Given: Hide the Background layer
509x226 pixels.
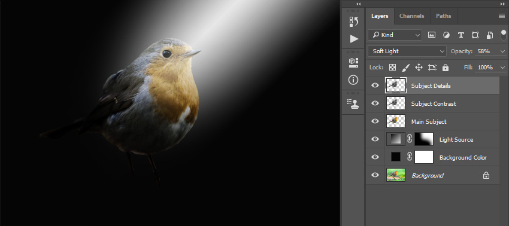Looking at the screenshot, I should click(375, 175).
